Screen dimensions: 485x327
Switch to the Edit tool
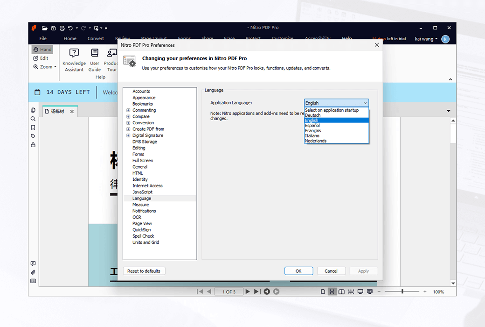click(x=41, y=58)
